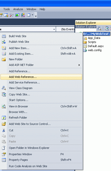Select Add Web Reference menu entry
This screenshot has width=111, height=171.
pos(41,77)
